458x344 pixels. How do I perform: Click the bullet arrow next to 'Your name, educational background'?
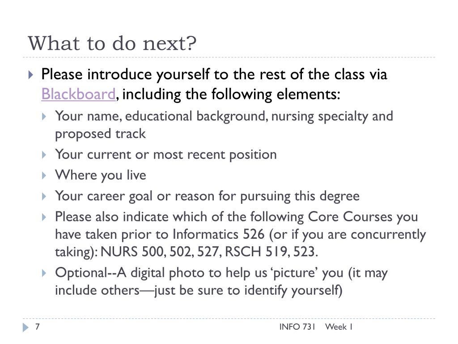click(x=44, y=117)
